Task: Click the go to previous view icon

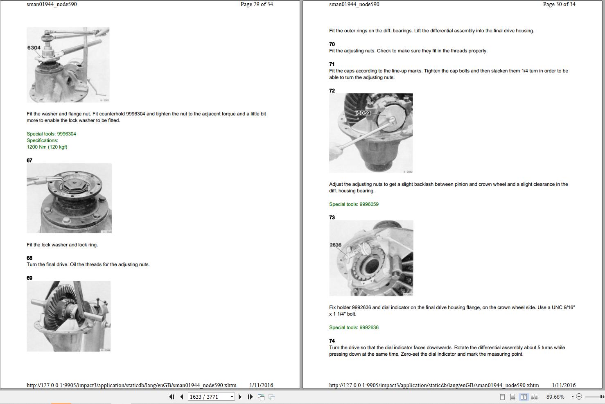Action: [261, 397]
